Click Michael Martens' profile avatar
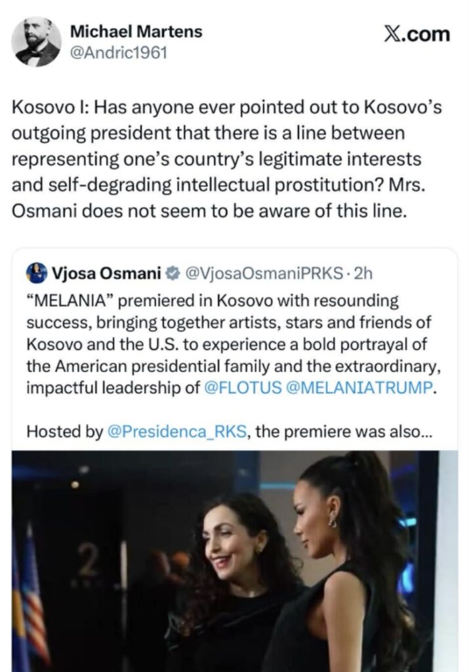This screenshot has width=469, height=672. (x=36, y=41)
